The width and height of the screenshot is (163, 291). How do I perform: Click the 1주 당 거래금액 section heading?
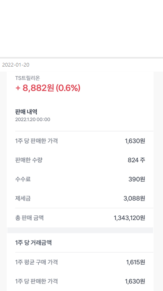(33, 243)
